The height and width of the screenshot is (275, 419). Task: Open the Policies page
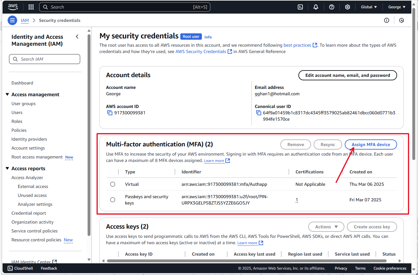coord(19,130)
